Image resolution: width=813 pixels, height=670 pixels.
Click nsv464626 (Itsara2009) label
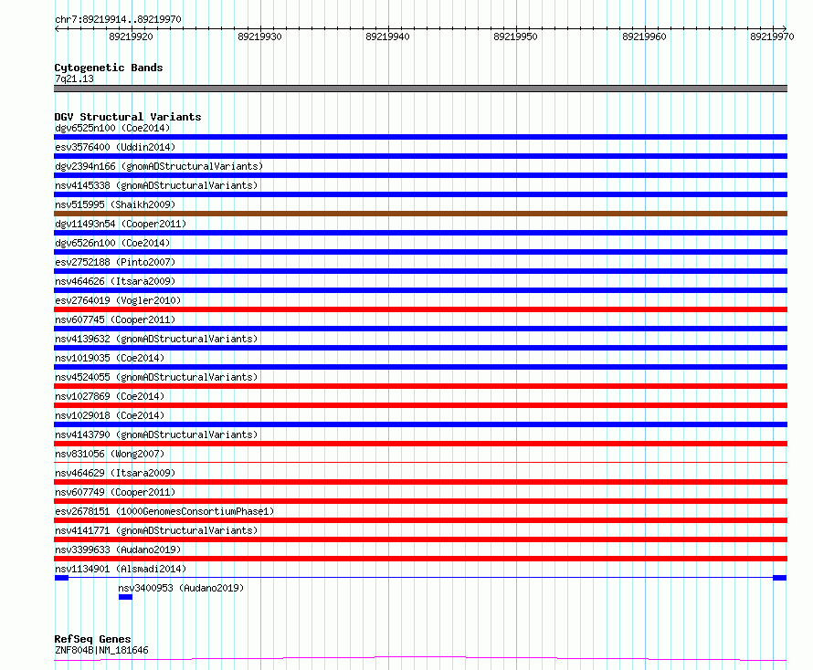point(115,281)
